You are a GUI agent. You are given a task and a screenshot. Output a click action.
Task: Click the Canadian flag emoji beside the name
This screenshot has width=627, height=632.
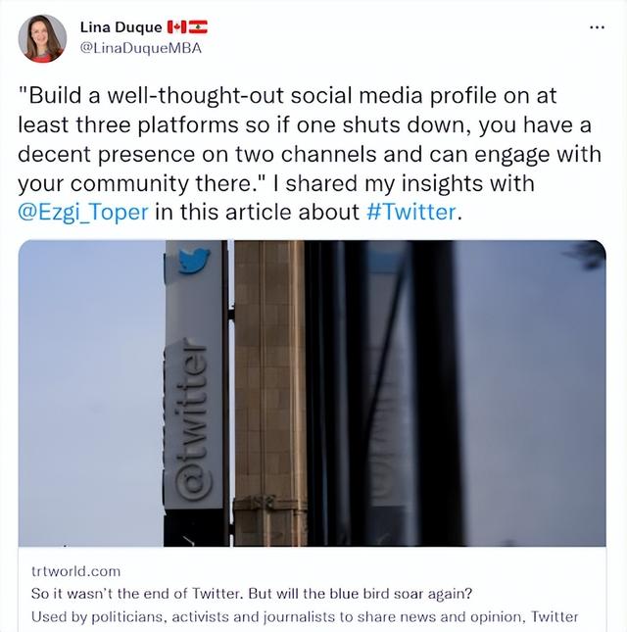[176, 27]
